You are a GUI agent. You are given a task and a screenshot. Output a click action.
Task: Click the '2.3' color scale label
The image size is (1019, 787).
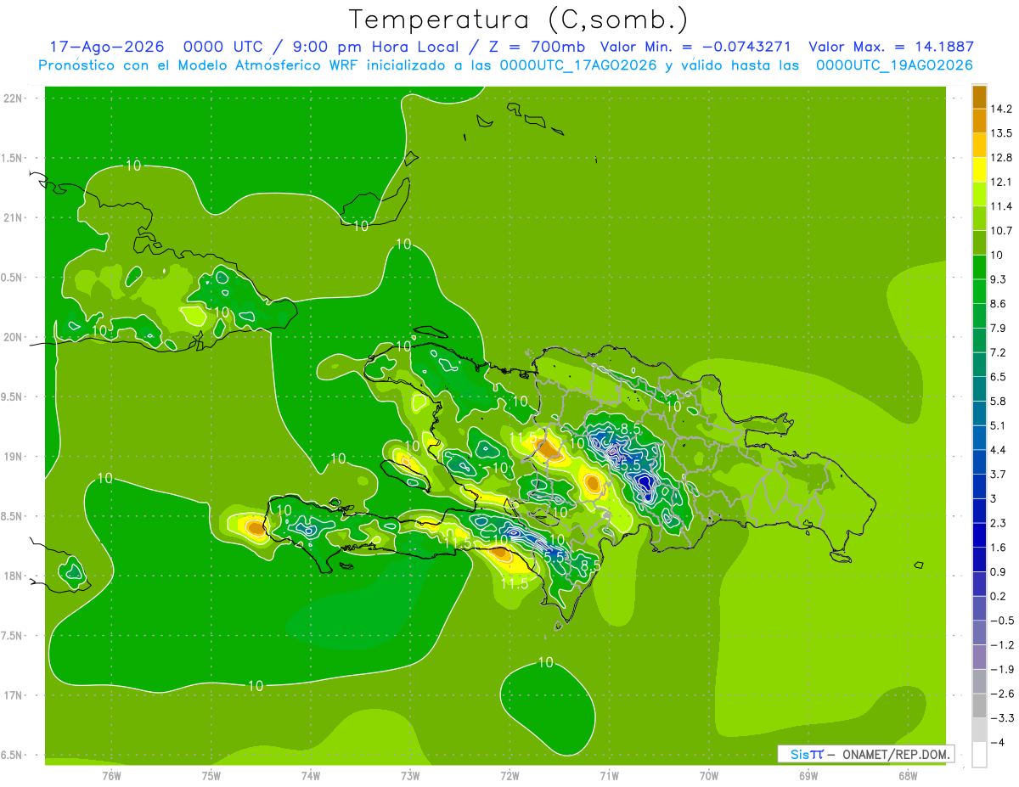(x=999, y=524)
